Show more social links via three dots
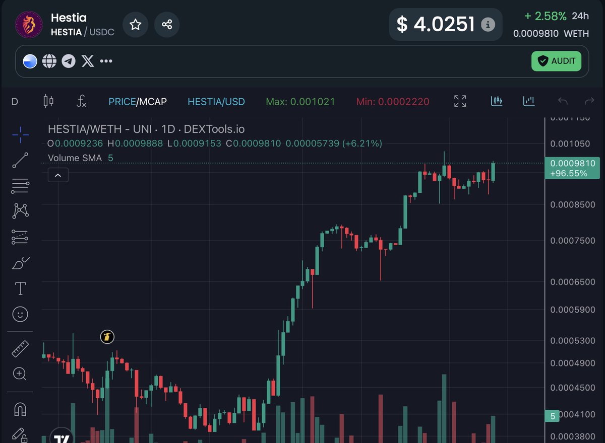This screenshot has width=605, height=443. [x=106, y=61]
